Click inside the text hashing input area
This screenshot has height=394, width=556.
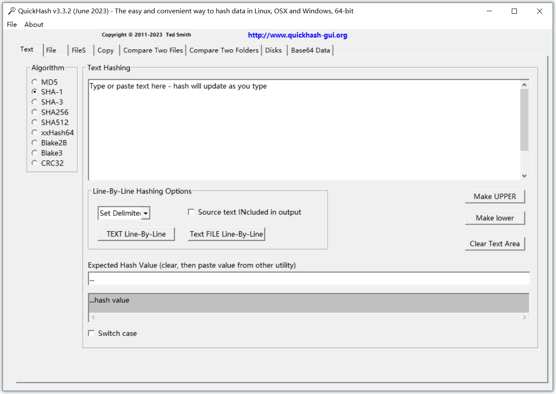(303, 130)
